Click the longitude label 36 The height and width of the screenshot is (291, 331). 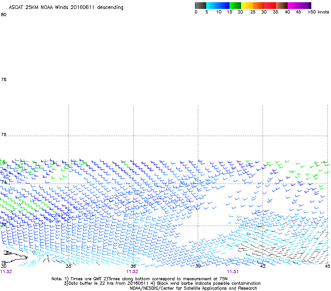(133, 266)
